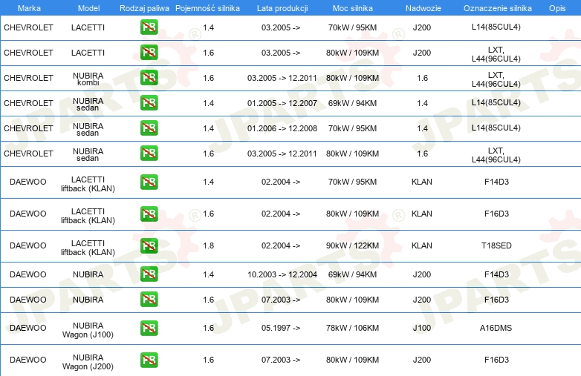This screenshot has height=376, width=581.
Task: Click the J100 body cell
Action: click(422, 328)
